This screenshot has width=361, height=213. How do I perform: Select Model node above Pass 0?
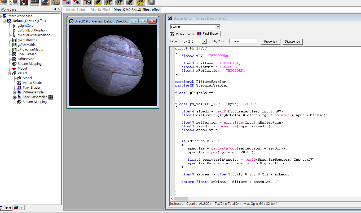coord(22,69)
